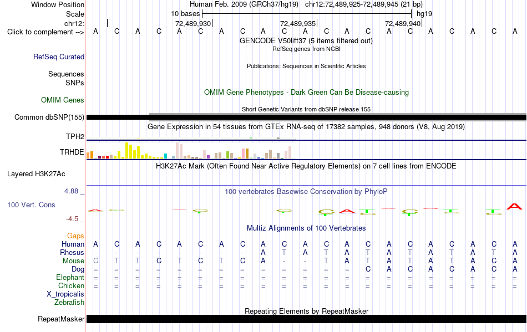Open the GENCODE V50lift37 track title
Screen dimensions: 527x332
coord(306,41)
